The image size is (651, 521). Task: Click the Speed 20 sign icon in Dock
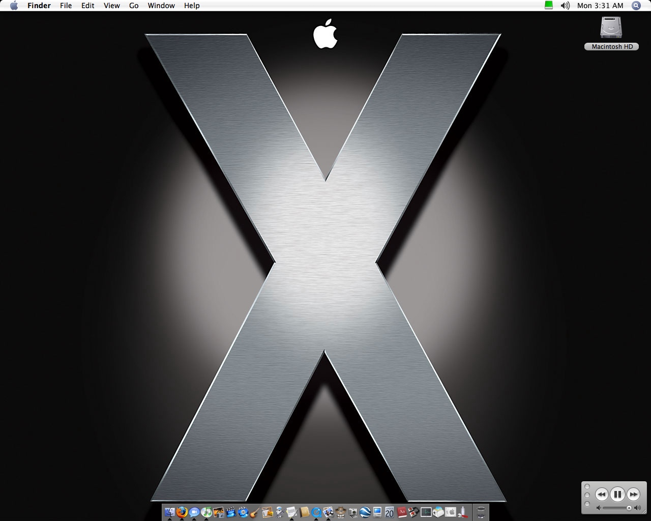[390, 512]
